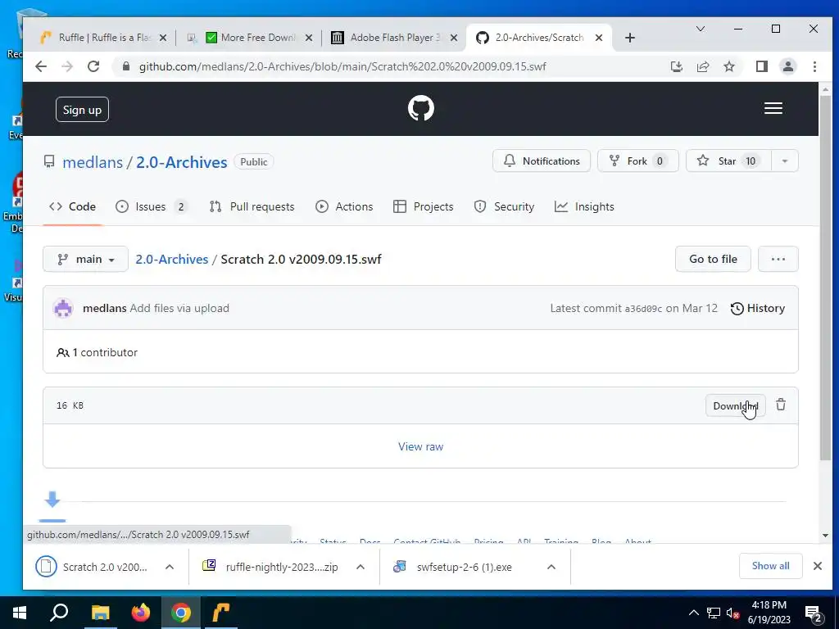Open the notifications center icon
Viewport: 839px width, 629px height.
click(814, 614)
